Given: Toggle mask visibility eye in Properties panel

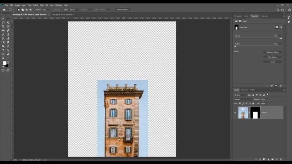Looking at the screenshot, I should (x=276, y=86).
